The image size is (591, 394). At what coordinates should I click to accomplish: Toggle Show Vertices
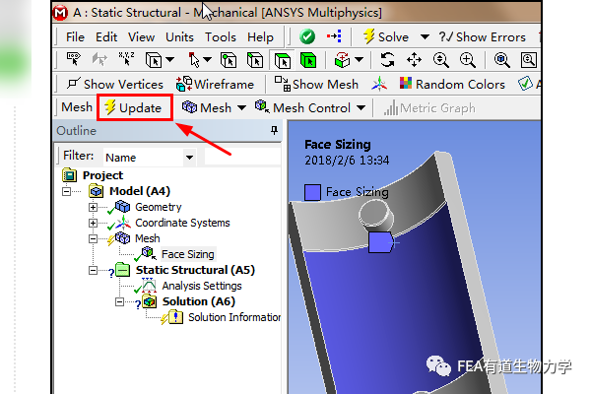(x=115, y=84)
